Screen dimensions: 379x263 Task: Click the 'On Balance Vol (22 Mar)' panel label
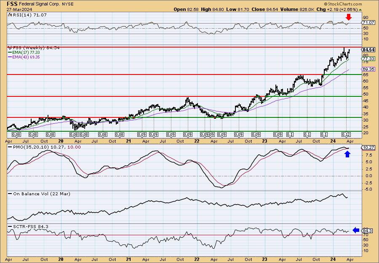(42, 194)
